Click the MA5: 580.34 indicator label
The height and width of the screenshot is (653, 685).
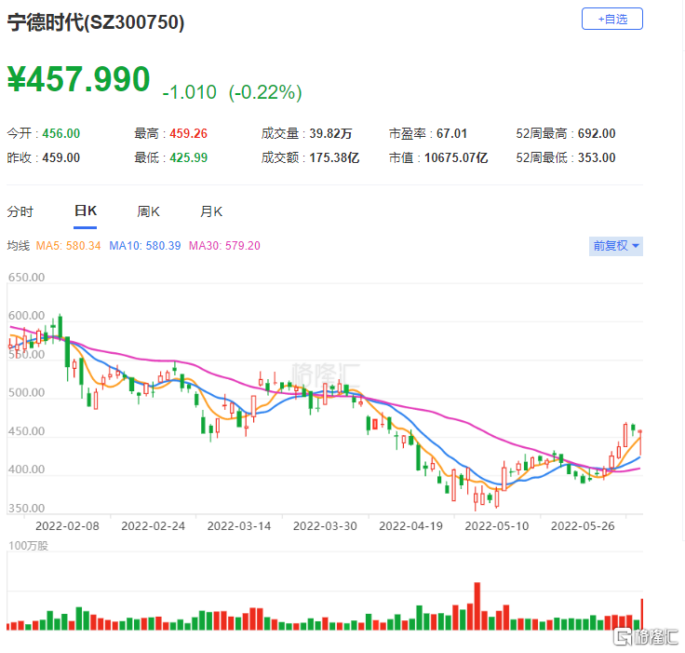coord(68,246)
